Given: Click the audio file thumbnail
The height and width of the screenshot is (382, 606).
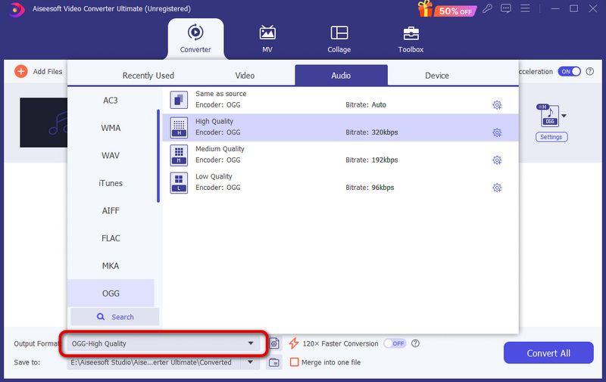Looking at the screenshot, I should pos(44,123).
